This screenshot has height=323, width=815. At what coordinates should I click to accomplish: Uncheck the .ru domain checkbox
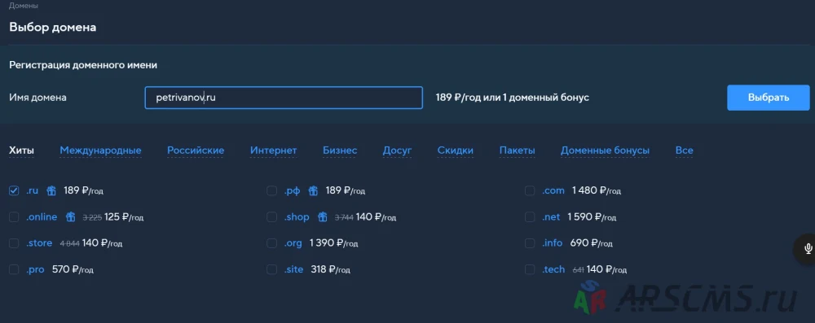pyautogui.click(x=14, y=190)
